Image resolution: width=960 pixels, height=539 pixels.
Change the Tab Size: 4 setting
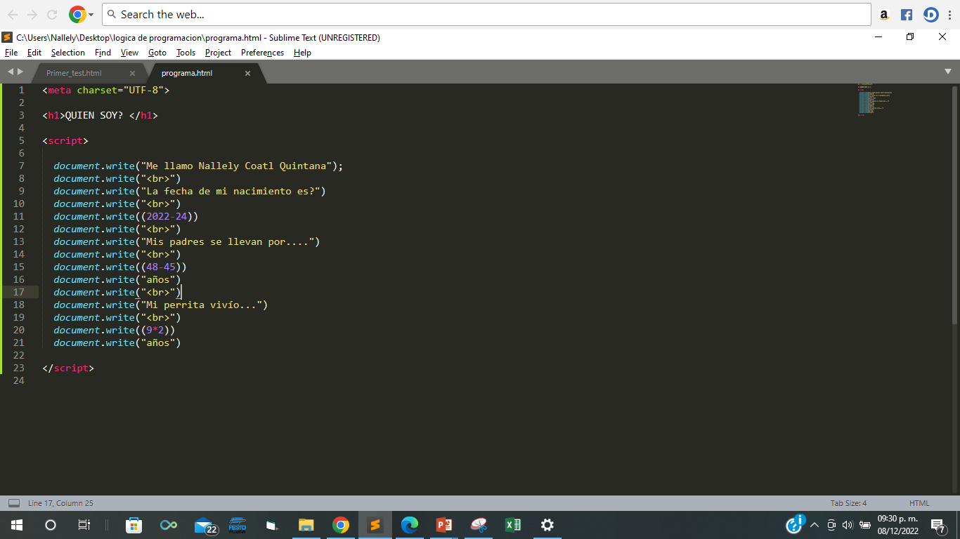pos(848,503)
